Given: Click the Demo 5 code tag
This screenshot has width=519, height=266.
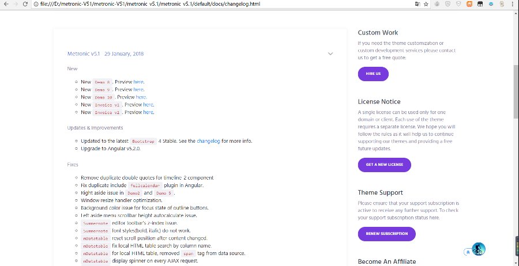Looking at the screenshot, I should 164,193.
